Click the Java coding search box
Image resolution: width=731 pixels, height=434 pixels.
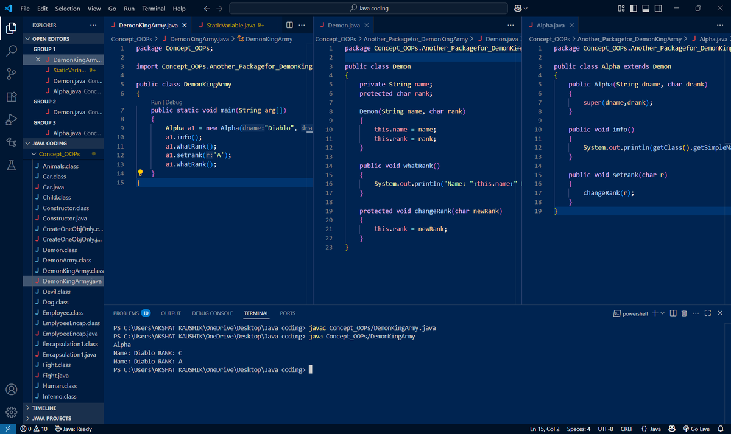pyautogui.click(x=369, y=9)
